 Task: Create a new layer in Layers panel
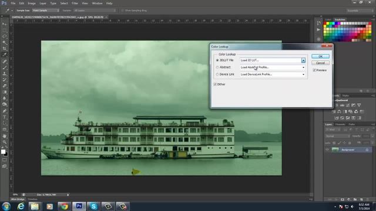(361, 199)
